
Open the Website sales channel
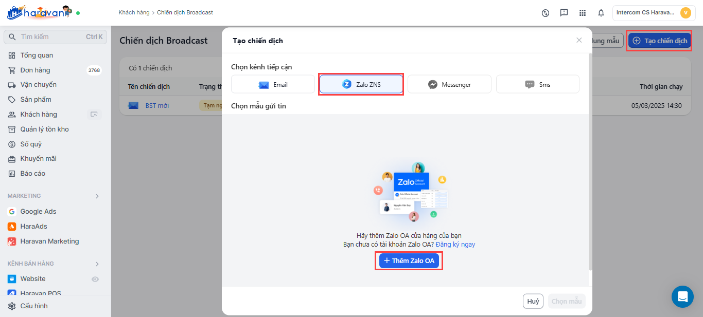coord(33,279)
